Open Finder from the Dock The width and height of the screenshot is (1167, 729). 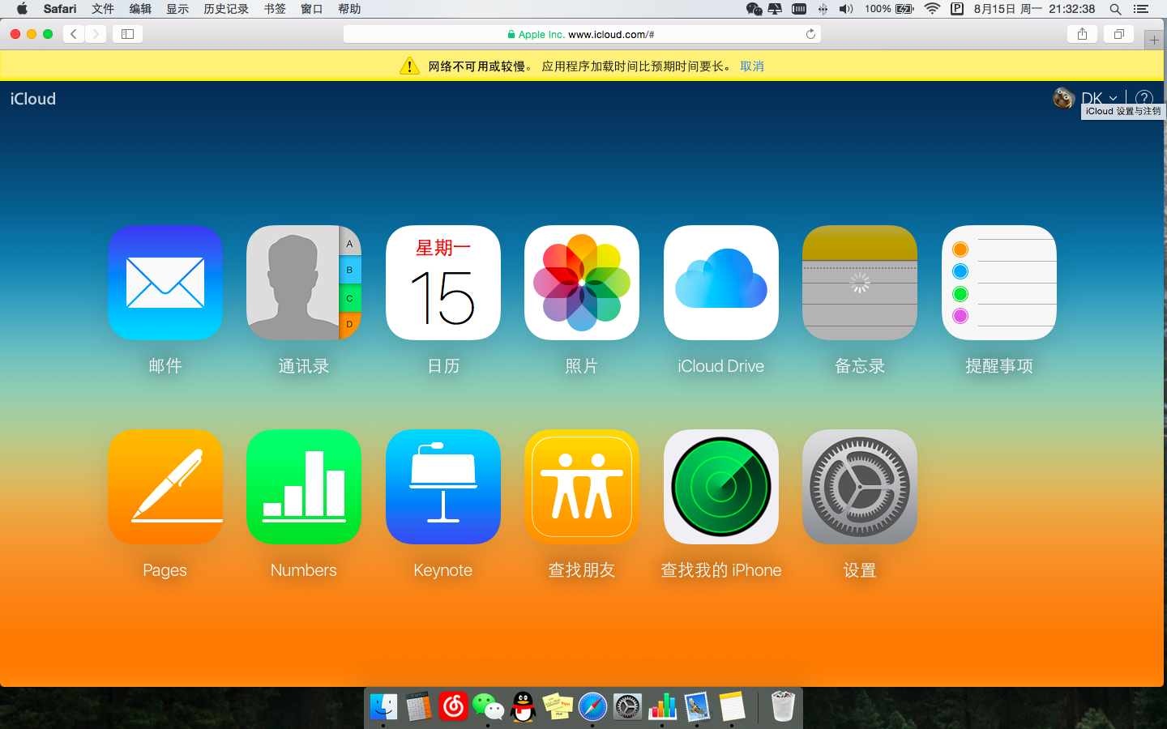(x=384, y=706)
